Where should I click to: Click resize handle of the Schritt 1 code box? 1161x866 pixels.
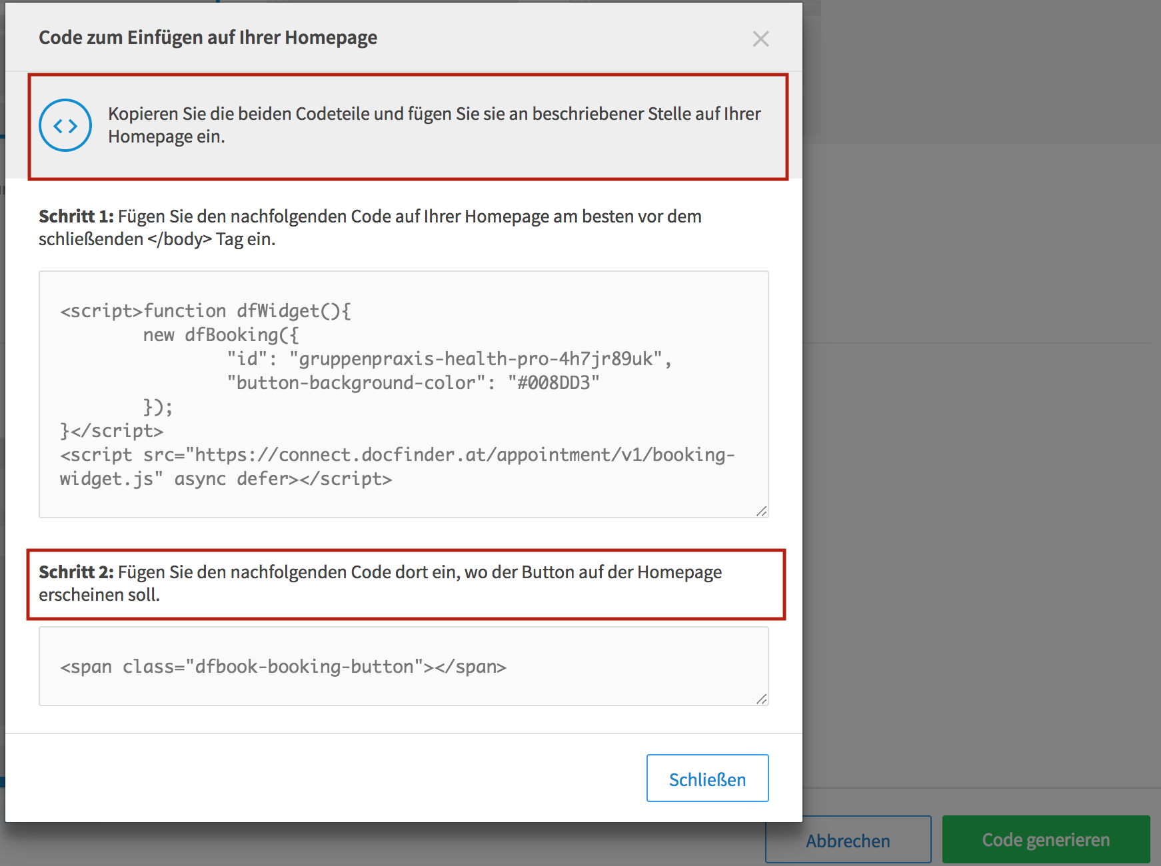(762, 511)
